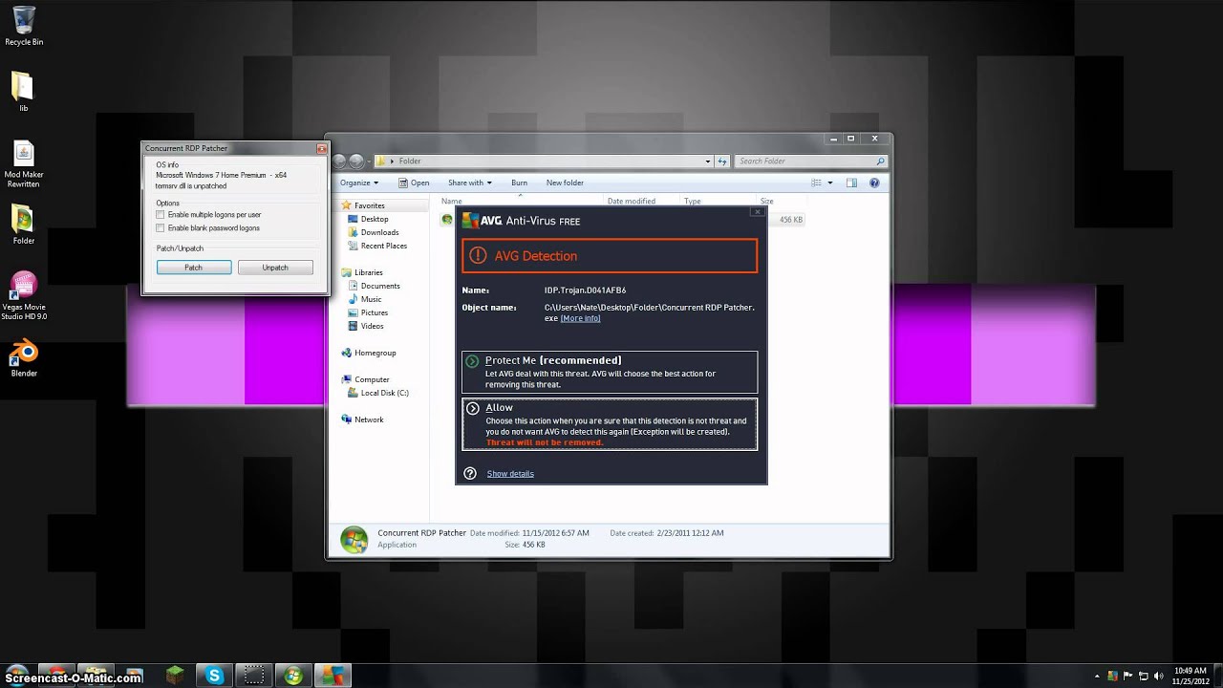The height and width of the screenshot is (688, 1223).
Task: Open the Share with dropdown
Action: (x=469, y=183)
